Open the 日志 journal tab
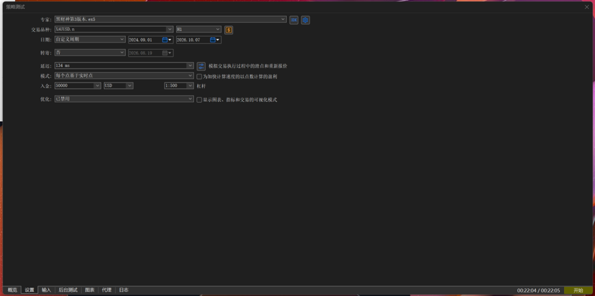This screenshot has width=595, height=296. tap(124, 290)
